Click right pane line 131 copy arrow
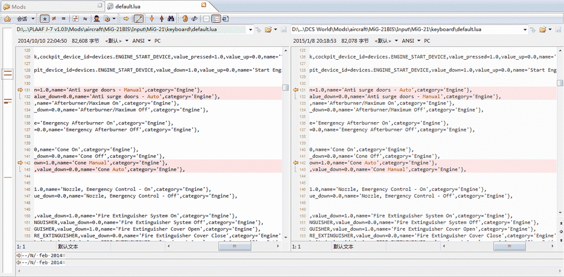 pyautogui.click(x=296, y=90)
